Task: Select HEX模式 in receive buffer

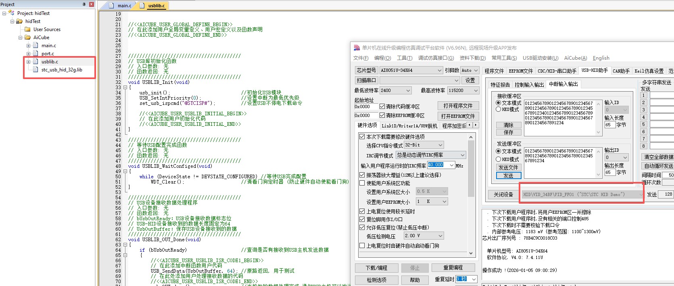Action: 499,109
